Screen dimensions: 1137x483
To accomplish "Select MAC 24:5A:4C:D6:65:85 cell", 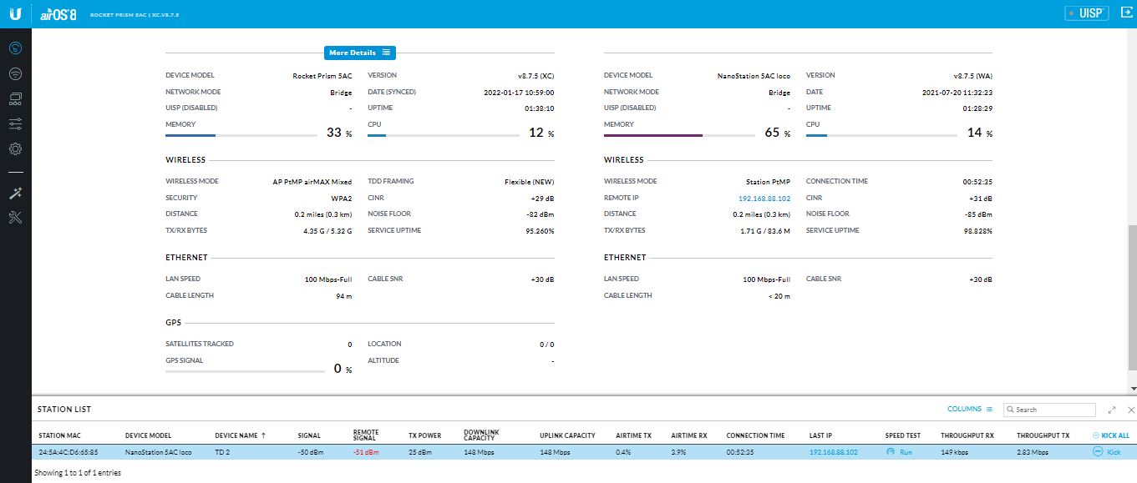I will 69,452.
